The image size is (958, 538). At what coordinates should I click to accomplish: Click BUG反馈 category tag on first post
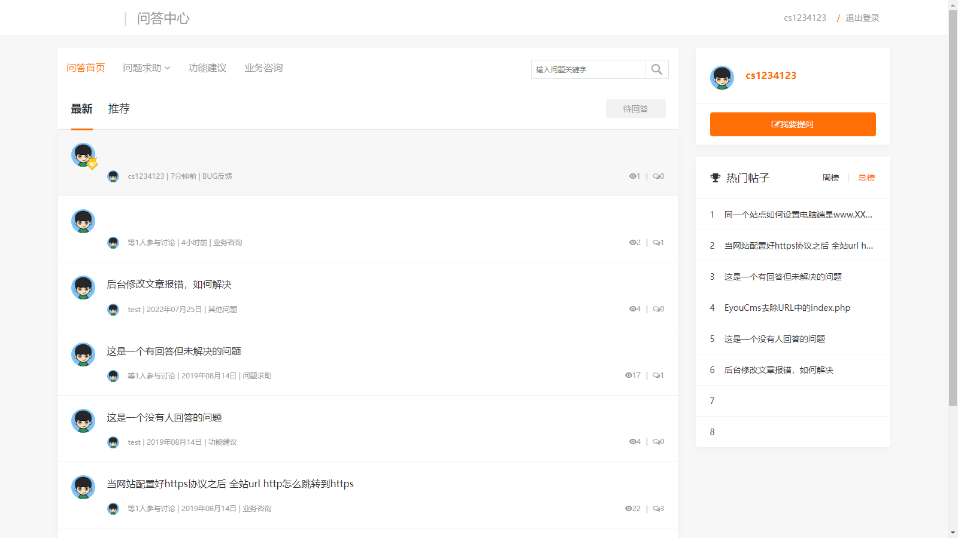217,176
